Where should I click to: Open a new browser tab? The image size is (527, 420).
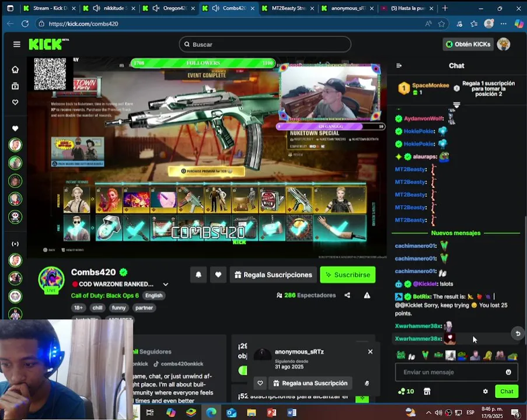[x=445, y=8]
